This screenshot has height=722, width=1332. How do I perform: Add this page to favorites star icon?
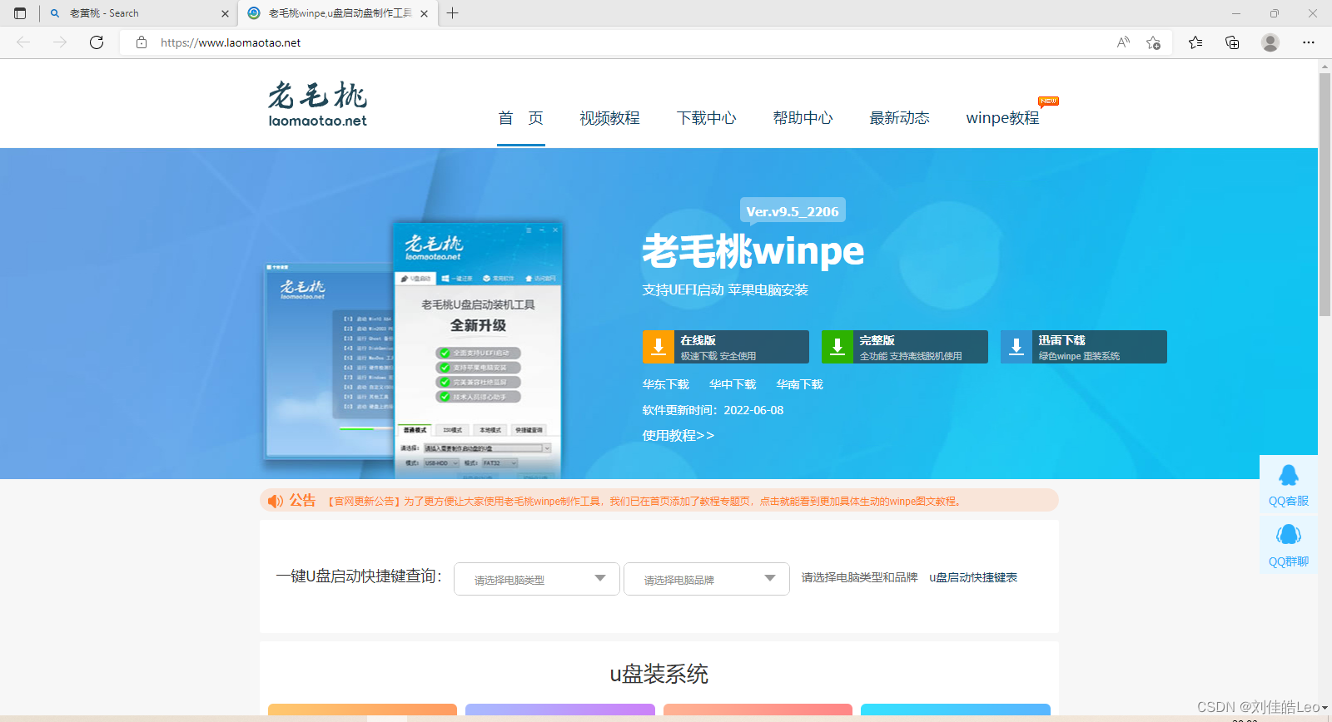tap(1153, 42)
